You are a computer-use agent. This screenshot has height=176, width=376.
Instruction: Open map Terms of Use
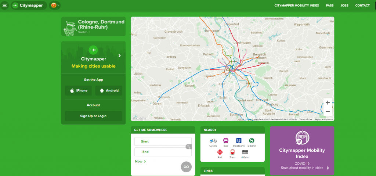306,119
